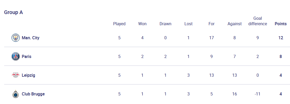Viewport: 290px width, 104px height.
Task: Click the Group A heading
Action: [14, 12]
